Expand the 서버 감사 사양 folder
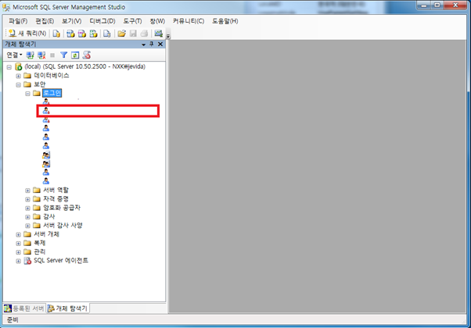471x328 pixels. [27, 226]
